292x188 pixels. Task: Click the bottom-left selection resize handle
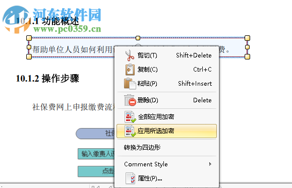[x=29, y=56]
